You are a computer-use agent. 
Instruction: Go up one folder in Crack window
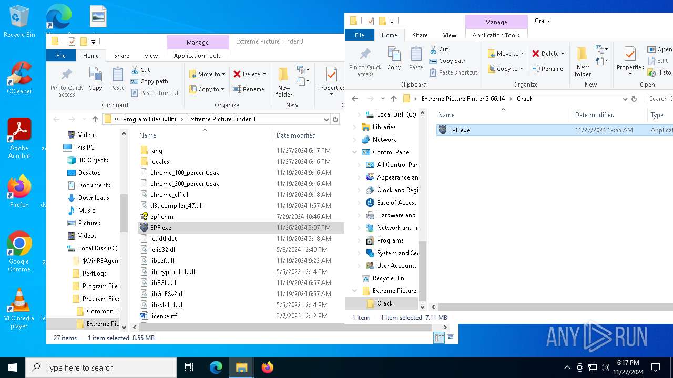coord(393,99)
